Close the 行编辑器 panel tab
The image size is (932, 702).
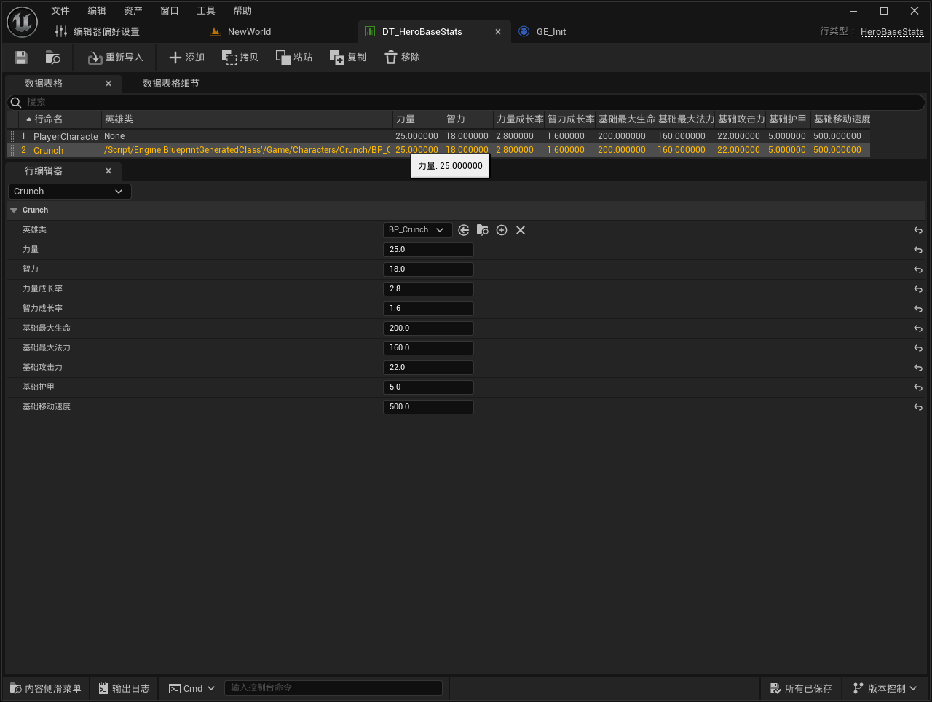[x=108, y=171]
